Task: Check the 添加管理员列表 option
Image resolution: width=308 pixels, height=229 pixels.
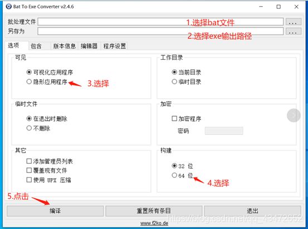Action: point(50,161)
